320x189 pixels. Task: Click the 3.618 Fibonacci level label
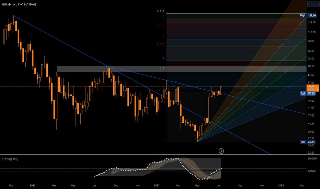(160, 26)
